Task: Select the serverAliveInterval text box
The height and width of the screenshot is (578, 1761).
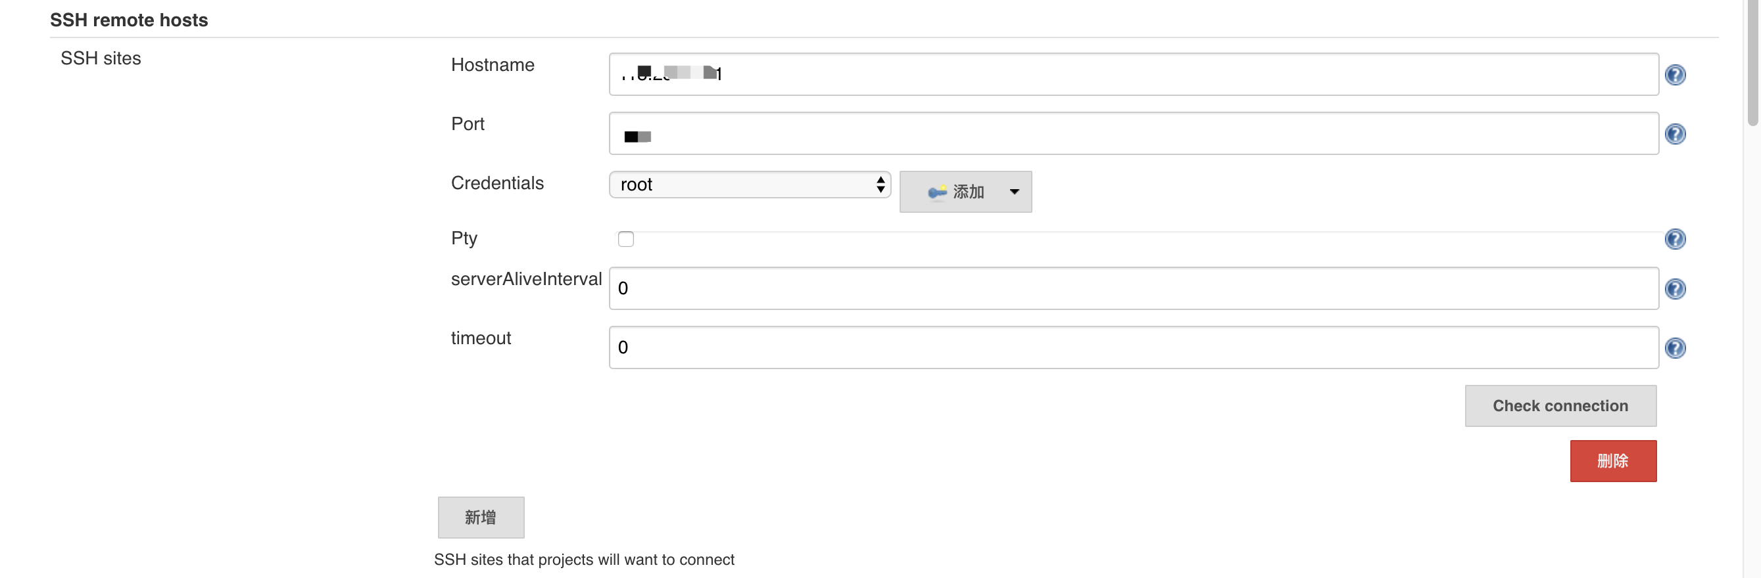Action: (1134, 288)
